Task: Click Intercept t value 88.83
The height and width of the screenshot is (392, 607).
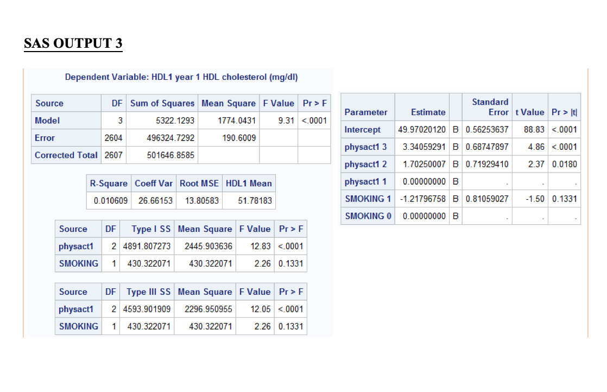Action: [534, 130]
